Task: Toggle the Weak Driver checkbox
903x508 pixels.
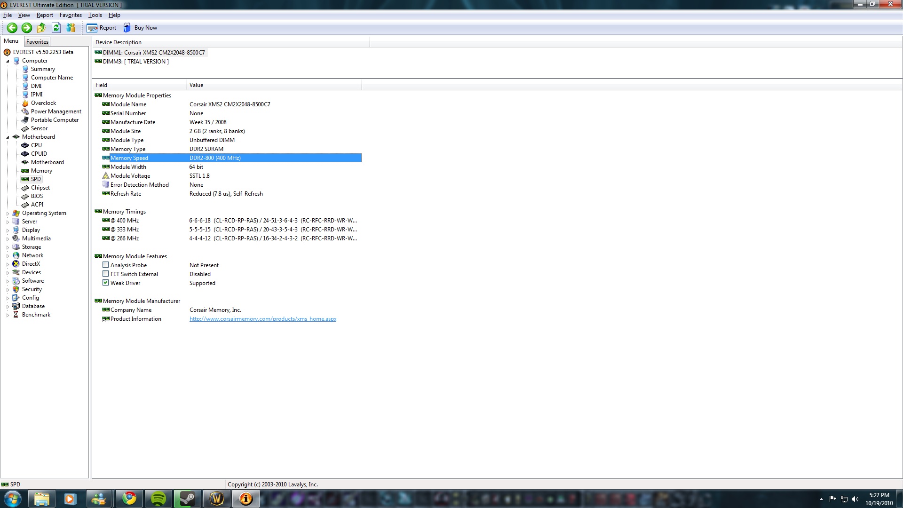Action: pyautogui.click(x=106, y=283)
